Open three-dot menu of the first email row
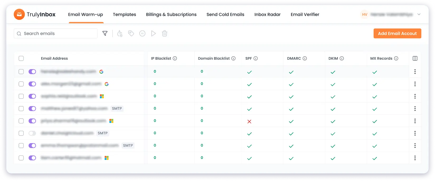Image resolution: width=435 pixels, height=181 pixels. click(x=415, y=72)
